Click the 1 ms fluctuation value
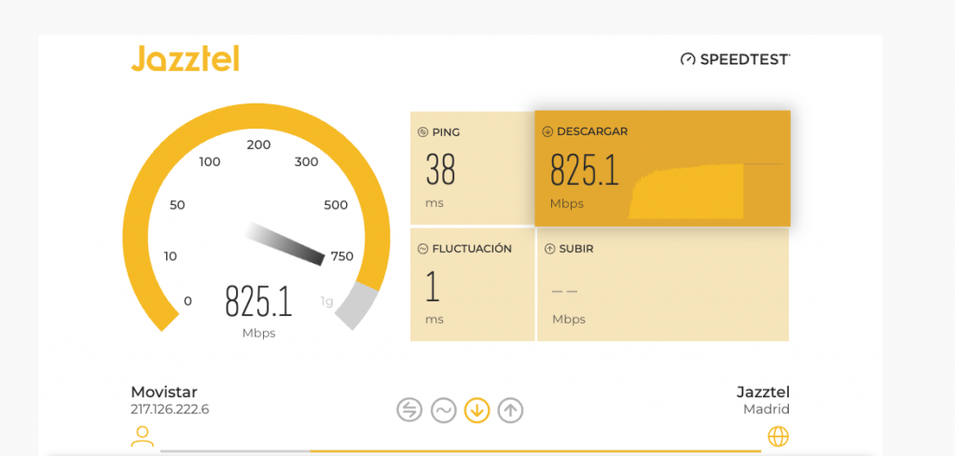The width and height of the screenshot is (955, 456). pos(433,285)
